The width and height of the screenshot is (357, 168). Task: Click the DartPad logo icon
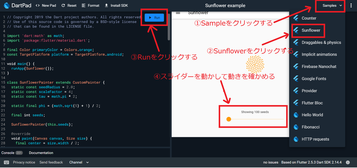coord(7,5)
